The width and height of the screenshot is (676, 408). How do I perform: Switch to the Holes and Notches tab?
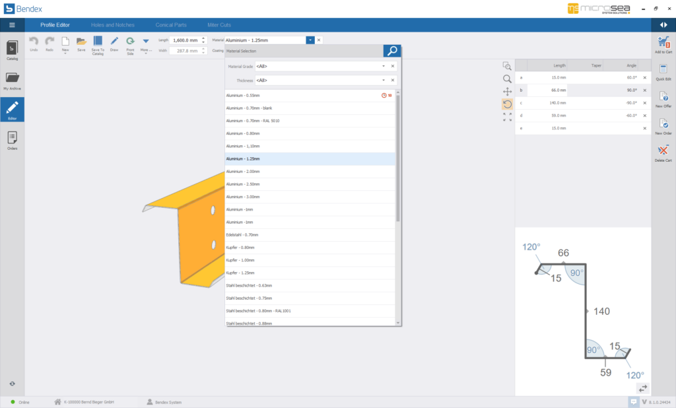pyautogui.click(x=112, y=24)
